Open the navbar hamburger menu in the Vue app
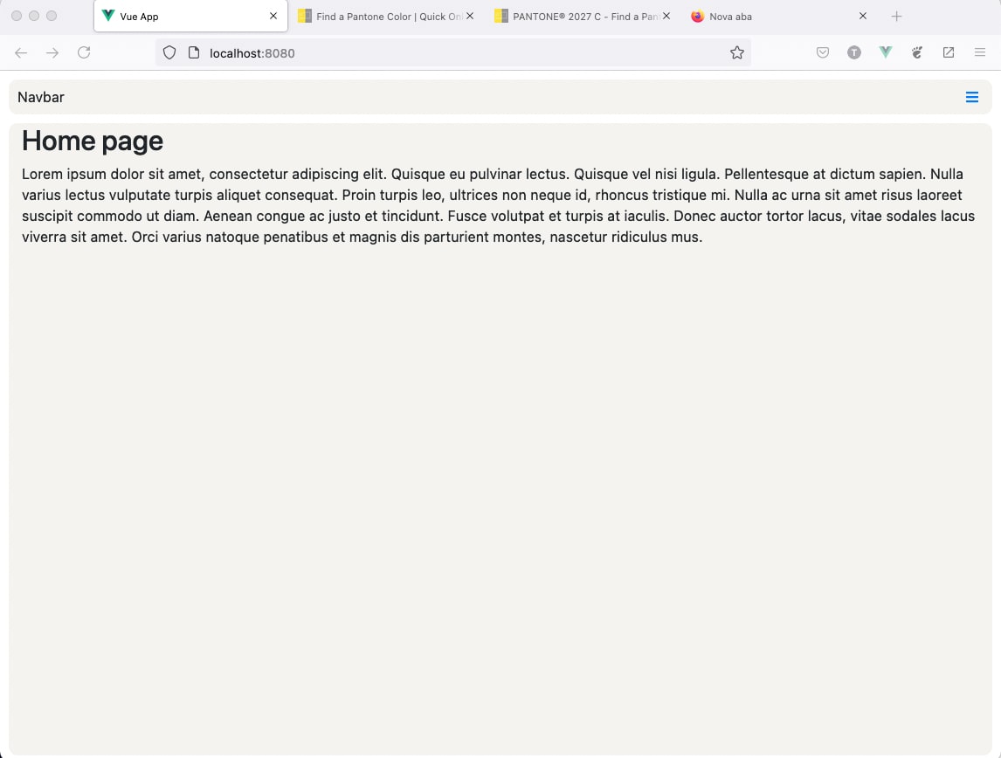The image size is (1001, 758). click(971, 97)
